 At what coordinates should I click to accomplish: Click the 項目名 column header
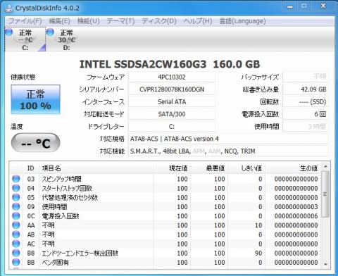point(96,168)
